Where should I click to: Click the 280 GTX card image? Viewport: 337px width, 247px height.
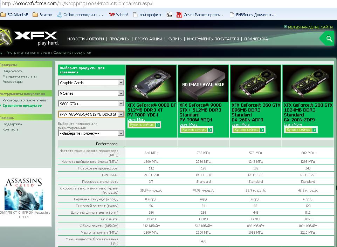pyautogui.click(x=308, y=84)
